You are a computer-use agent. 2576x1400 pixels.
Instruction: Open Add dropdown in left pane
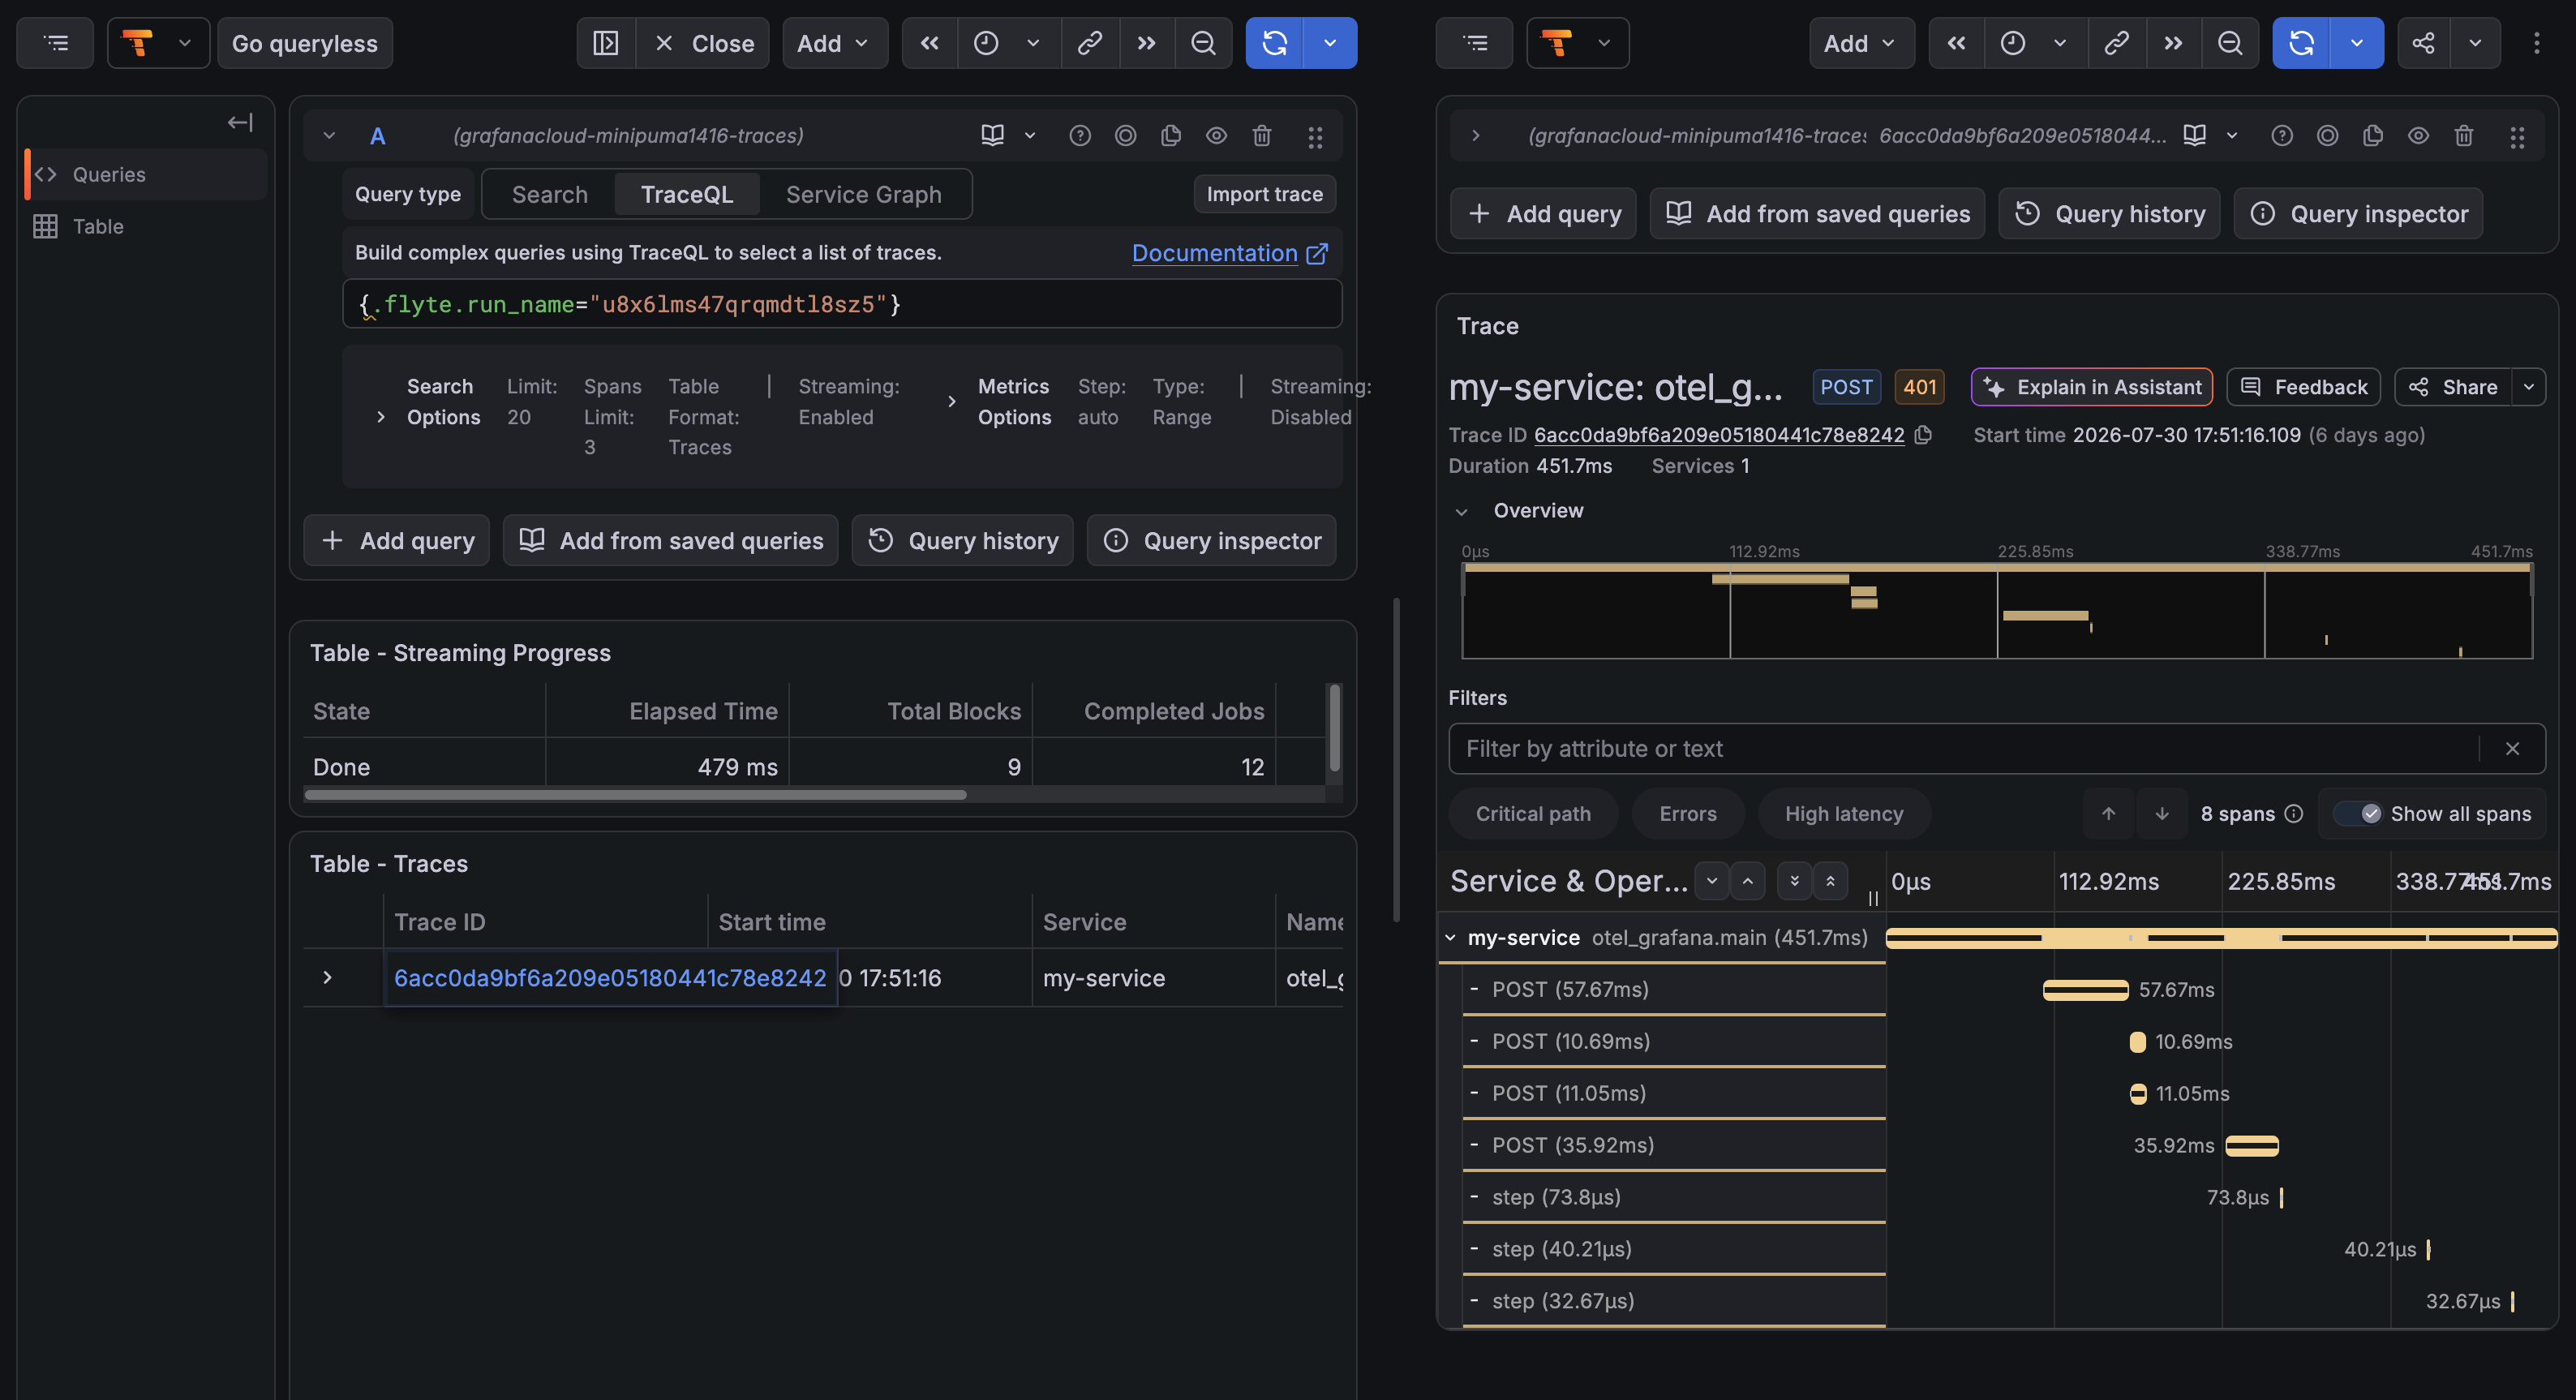834,43
